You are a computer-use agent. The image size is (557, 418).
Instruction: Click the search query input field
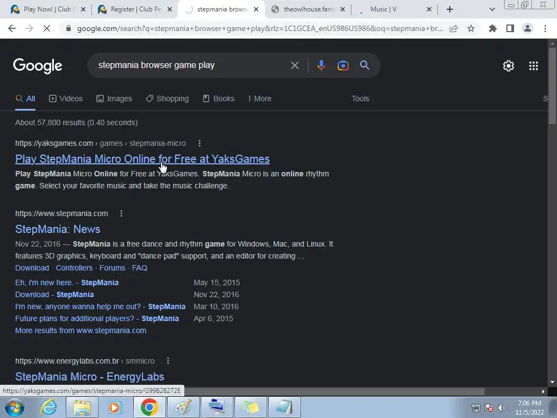[192, 65]
